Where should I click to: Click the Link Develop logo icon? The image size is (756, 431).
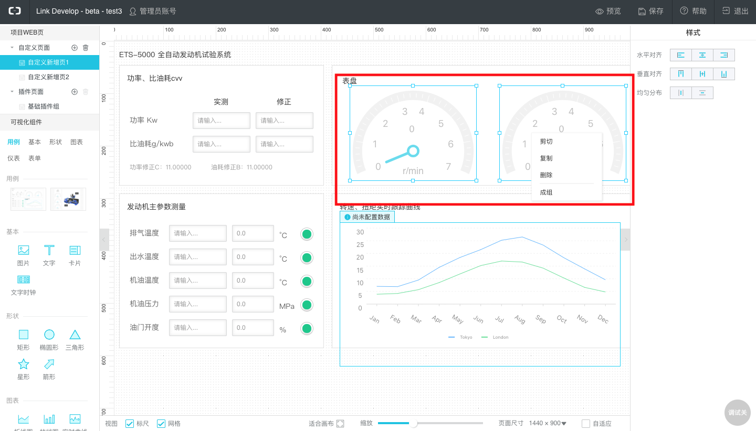coord(14,11)
